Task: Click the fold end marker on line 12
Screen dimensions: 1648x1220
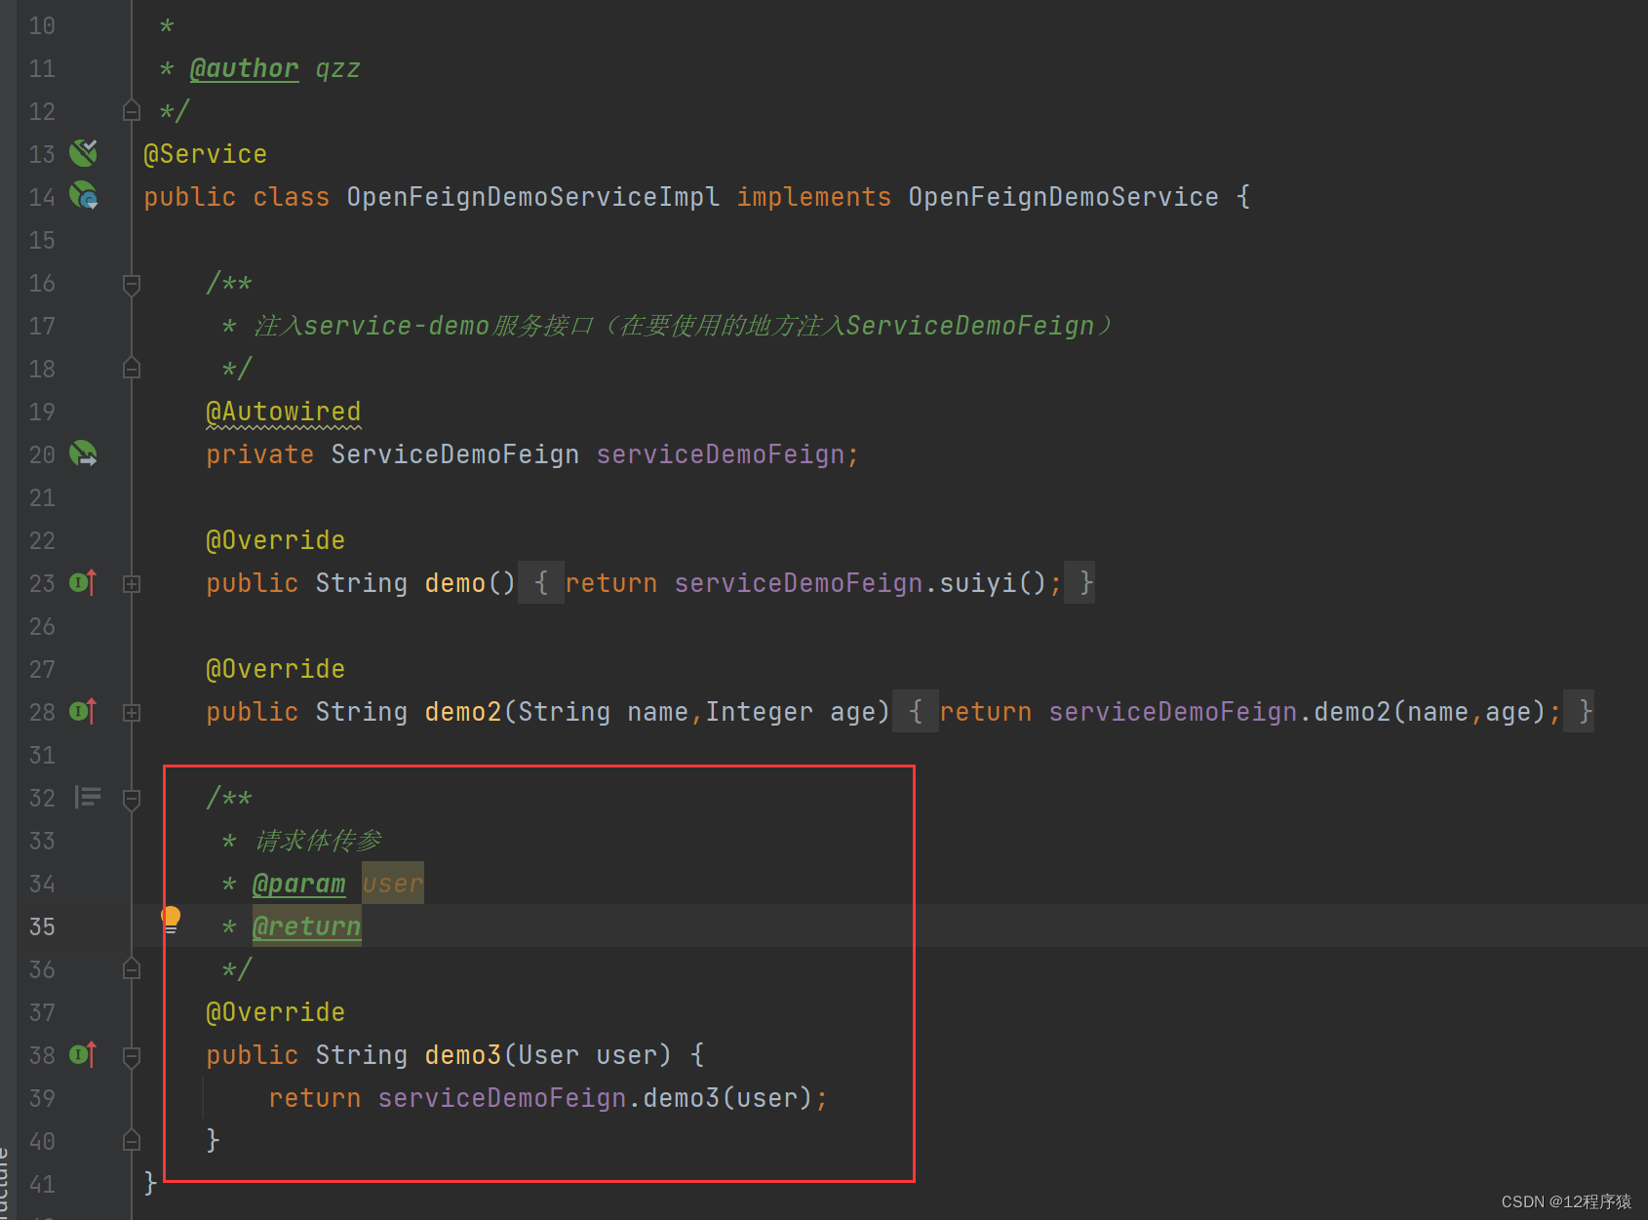Action: (x=132, y=110)
